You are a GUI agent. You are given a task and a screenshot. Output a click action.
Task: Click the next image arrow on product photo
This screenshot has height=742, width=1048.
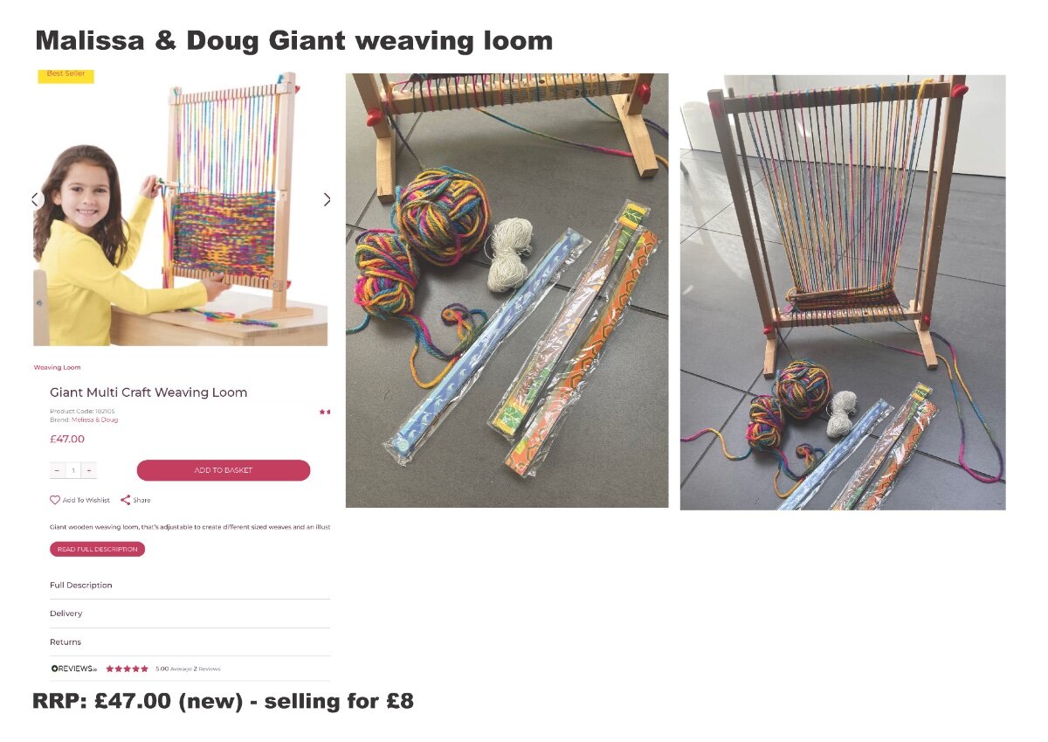pos(327,199)
